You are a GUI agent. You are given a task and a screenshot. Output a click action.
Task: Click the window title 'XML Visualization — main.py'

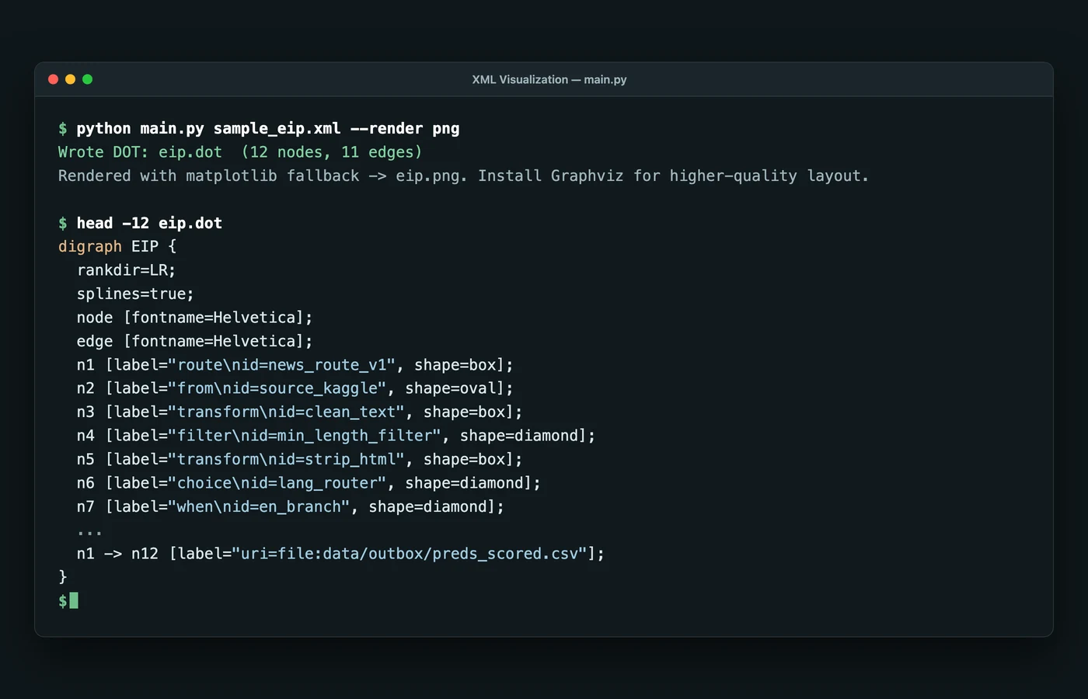(x=549, y=79)
